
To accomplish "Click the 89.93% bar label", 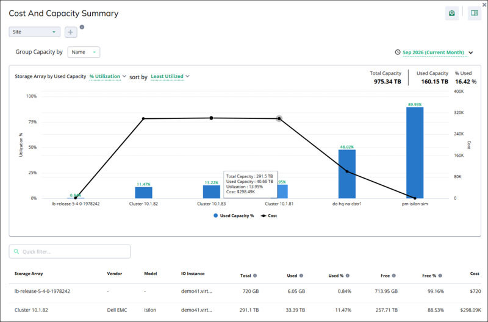I will (x=415, y=104).
